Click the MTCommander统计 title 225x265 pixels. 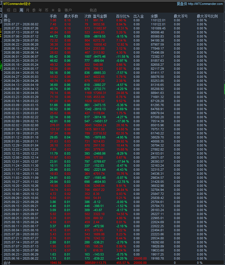click(x=17, y=4)
